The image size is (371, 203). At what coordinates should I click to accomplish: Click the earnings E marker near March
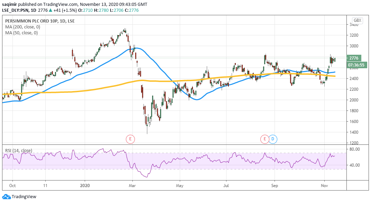tap(130, 139)
